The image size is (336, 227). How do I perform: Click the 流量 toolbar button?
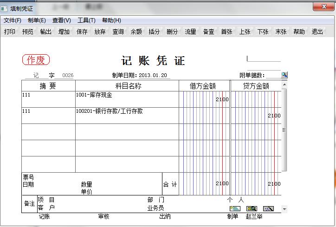click(x=190, y=32)
